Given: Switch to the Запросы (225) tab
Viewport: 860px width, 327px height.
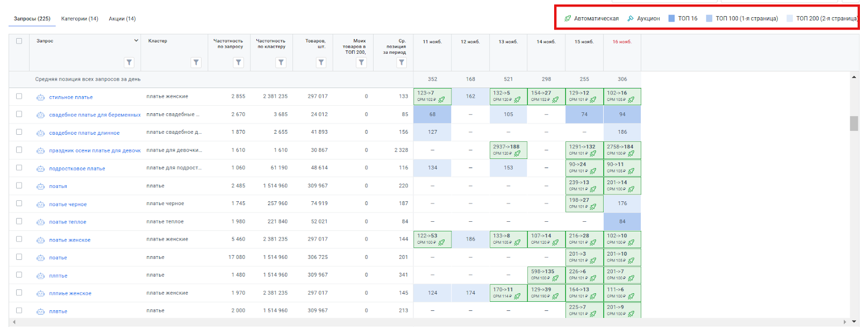Looking at the screenshot, I should point(32,19).
